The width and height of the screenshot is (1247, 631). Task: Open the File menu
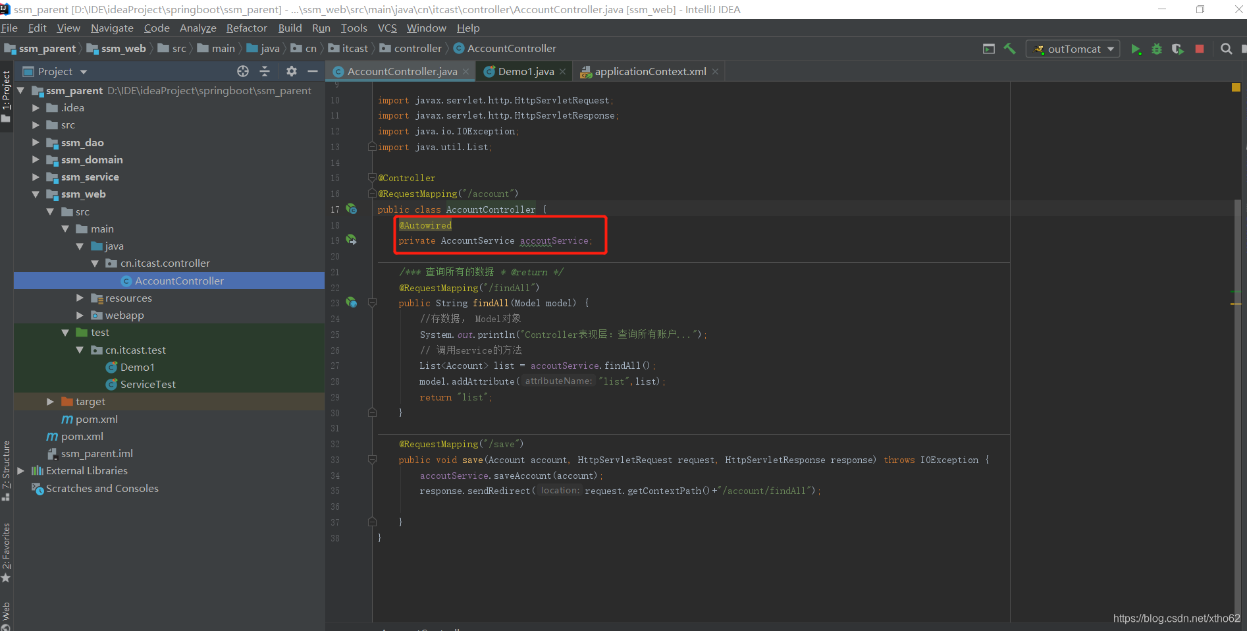pos(9,28)
